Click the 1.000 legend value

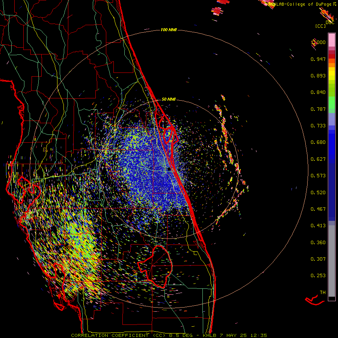[x=318, y=42]
